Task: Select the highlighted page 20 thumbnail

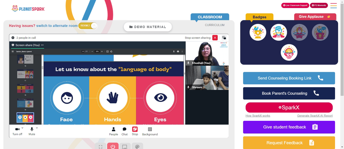Action: point(25,118)
